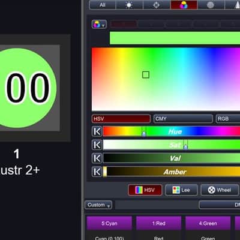Home the Amber parameter with its K button

click(x=97, y=172)
